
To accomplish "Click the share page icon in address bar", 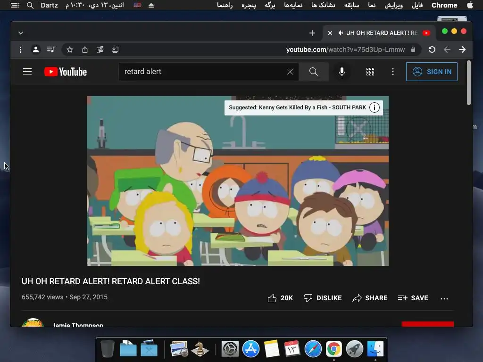I will click(85, 49).
